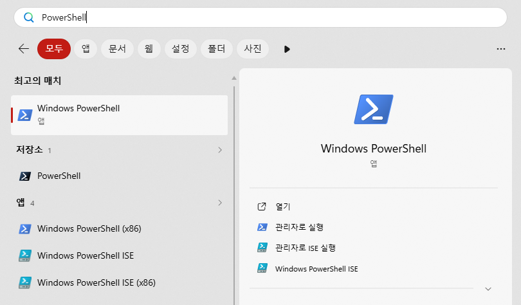Open the 폴더 filter tab

point(216,49)
